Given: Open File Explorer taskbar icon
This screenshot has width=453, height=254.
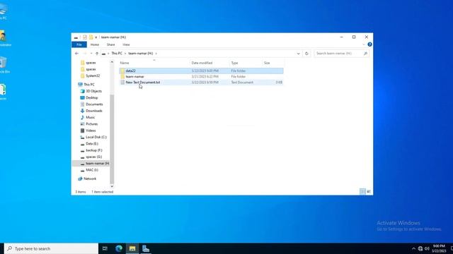Looking at the screenshot, I should (x=132, y=248).
